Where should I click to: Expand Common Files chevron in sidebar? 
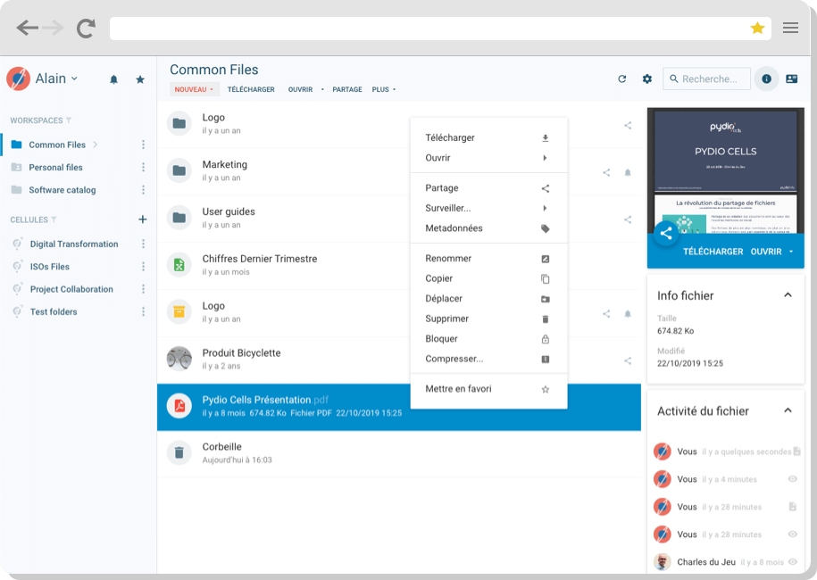point(96,145)
